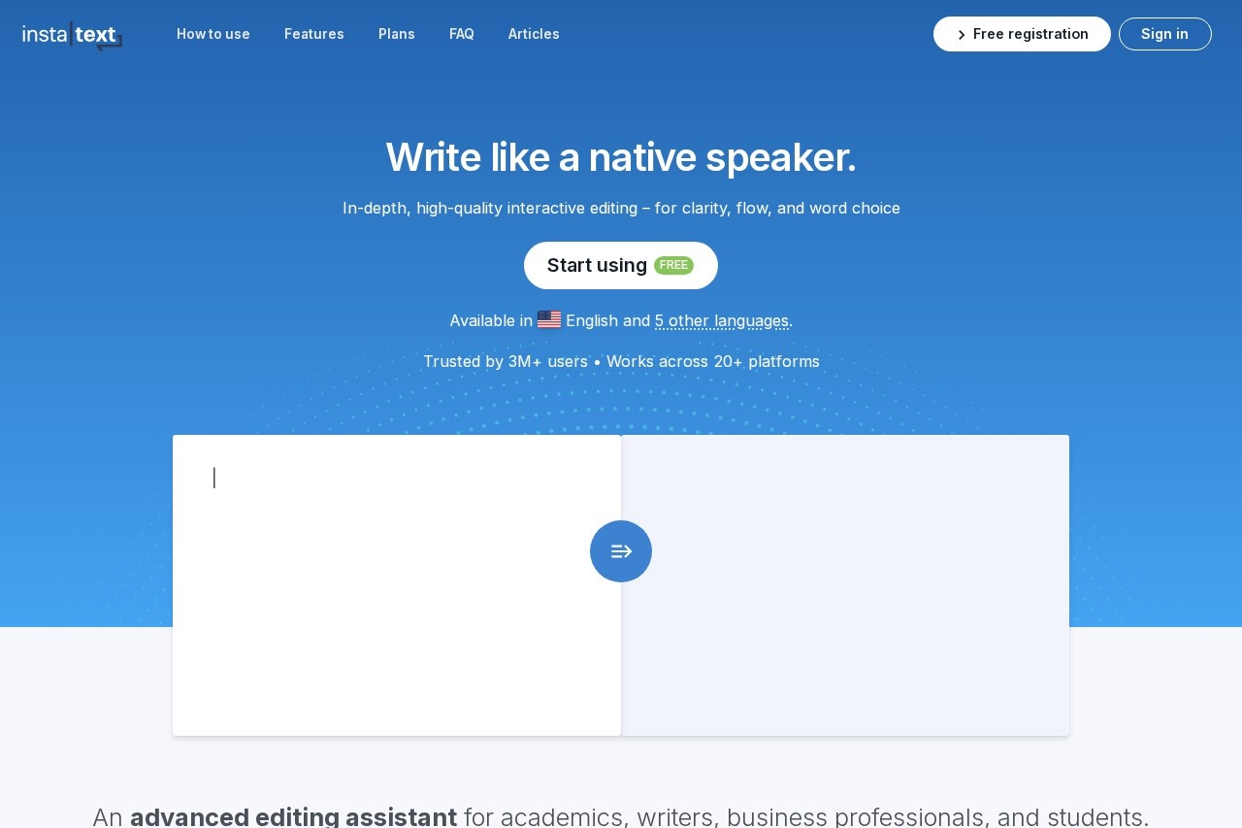Click the "Works across 20+ platforms" text
1242x828 pixels.
pos(713,361)
